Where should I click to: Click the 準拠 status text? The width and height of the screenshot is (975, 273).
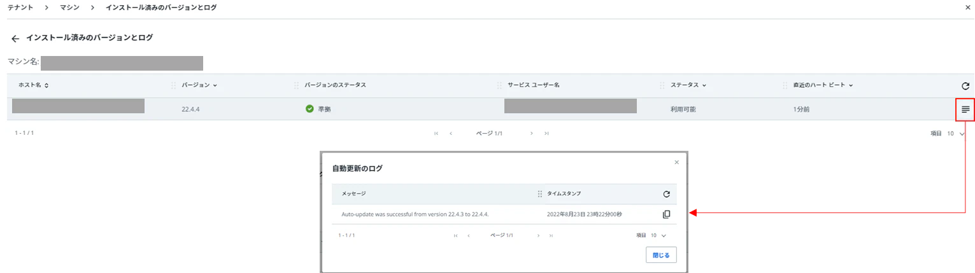324,109
